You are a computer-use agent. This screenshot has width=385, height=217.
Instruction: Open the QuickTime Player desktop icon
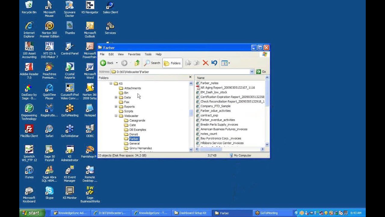click(x=49, y=91)
